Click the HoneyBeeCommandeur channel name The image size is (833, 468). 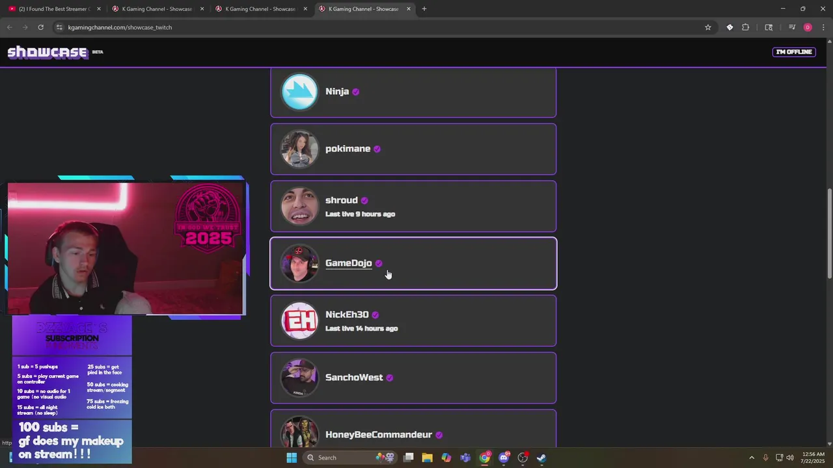point(379,435)
